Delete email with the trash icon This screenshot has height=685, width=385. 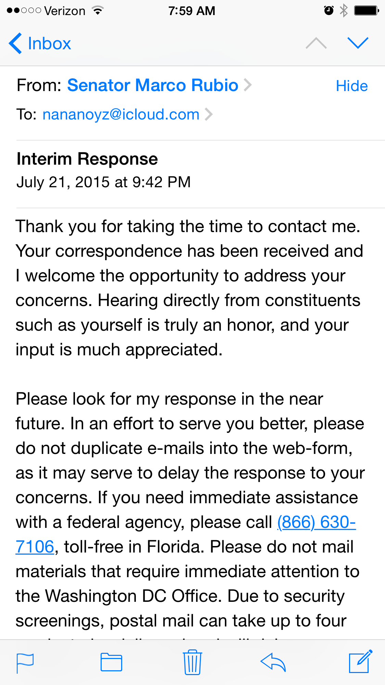[x=192, y=662]
